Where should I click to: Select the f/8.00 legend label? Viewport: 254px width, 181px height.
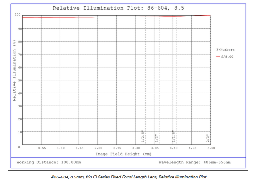coord(227,57)
